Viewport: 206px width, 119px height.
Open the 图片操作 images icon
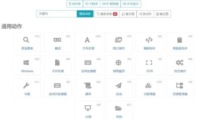coord(119,40)
